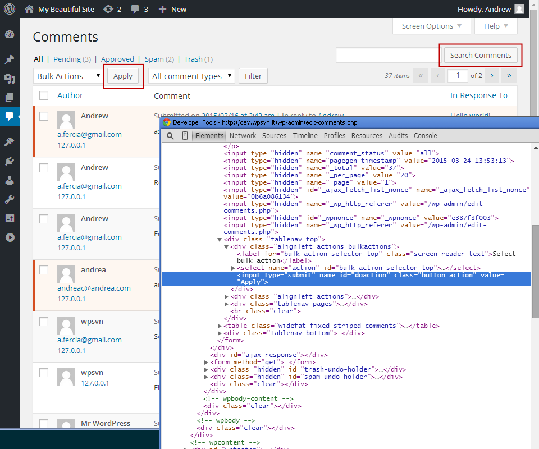Open the Users sidebar icon
The image size is (539, 449).
pos(10,180)
